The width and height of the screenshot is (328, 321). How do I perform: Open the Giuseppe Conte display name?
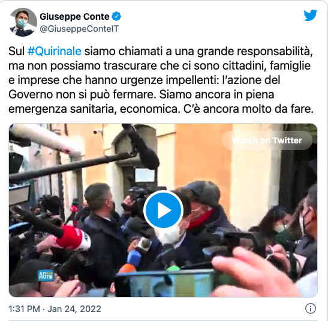tap(74, 17)
